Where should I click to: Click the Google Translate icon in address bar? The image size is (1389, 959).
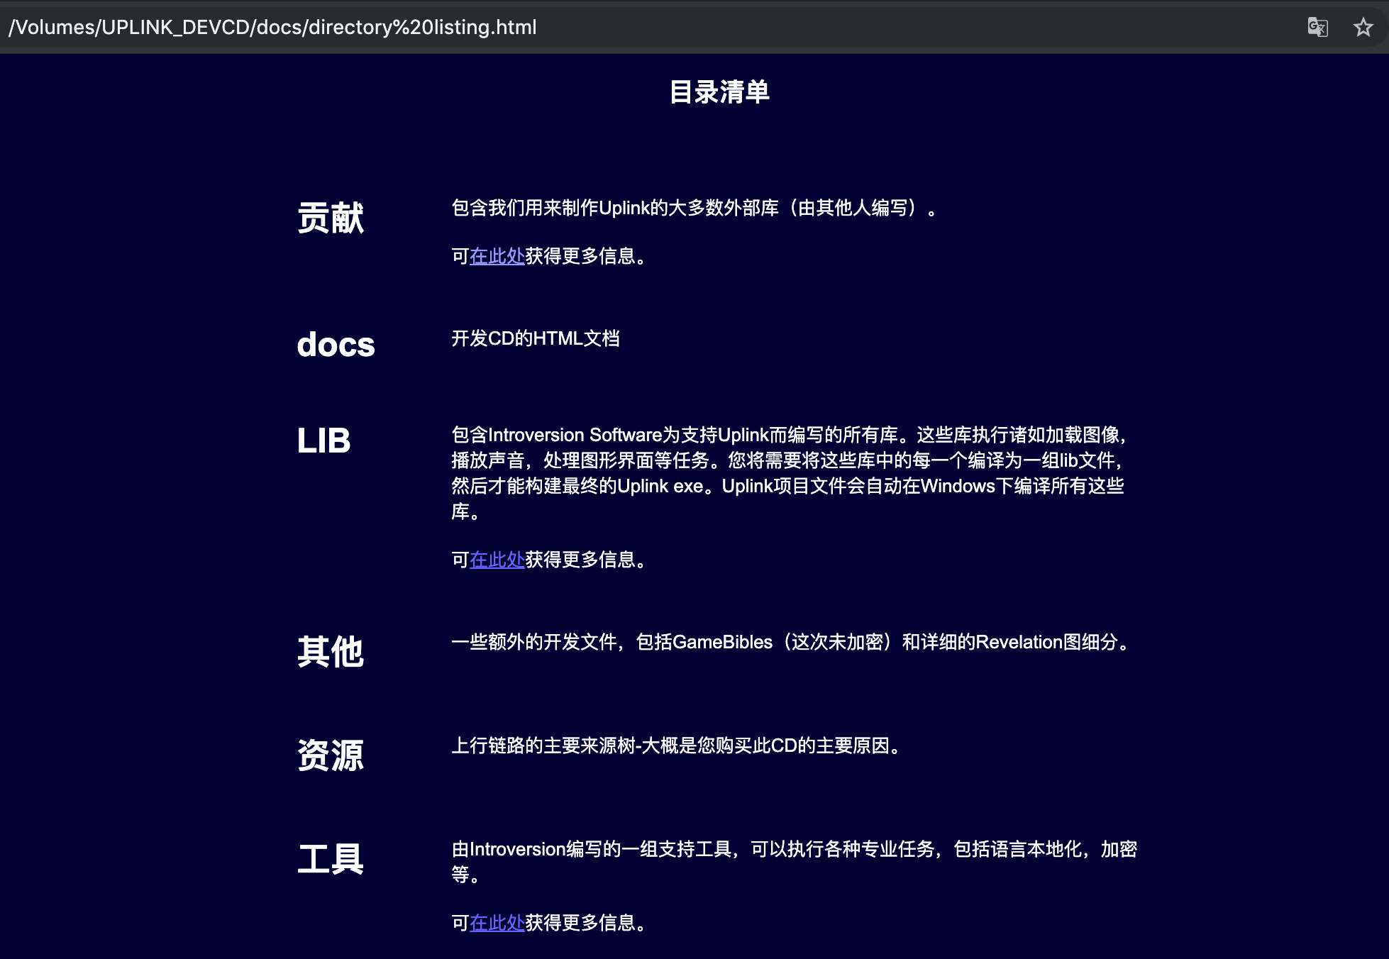[1317, 27]
